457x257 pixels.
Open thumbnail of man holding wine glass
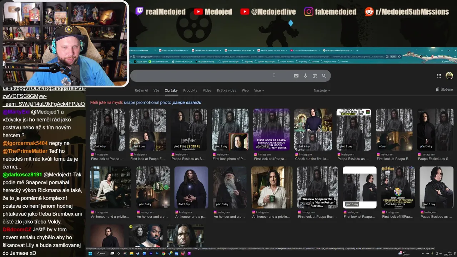pos(111,187)
